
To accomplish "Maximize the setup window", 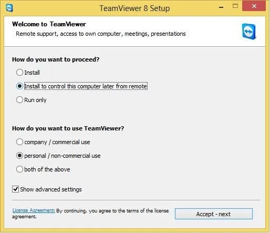I will point(235,6).
